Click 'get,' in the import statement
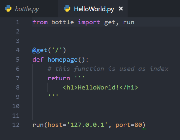Screen dimensions: 180x140 click(x=111, y=22)
